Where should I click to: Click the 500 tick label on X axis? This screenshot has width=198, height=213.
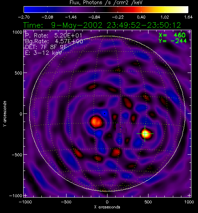point(148,202)
